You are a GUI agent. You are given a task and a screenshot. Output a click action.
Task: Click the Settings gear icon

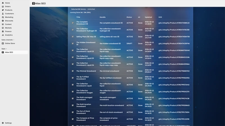3,123
